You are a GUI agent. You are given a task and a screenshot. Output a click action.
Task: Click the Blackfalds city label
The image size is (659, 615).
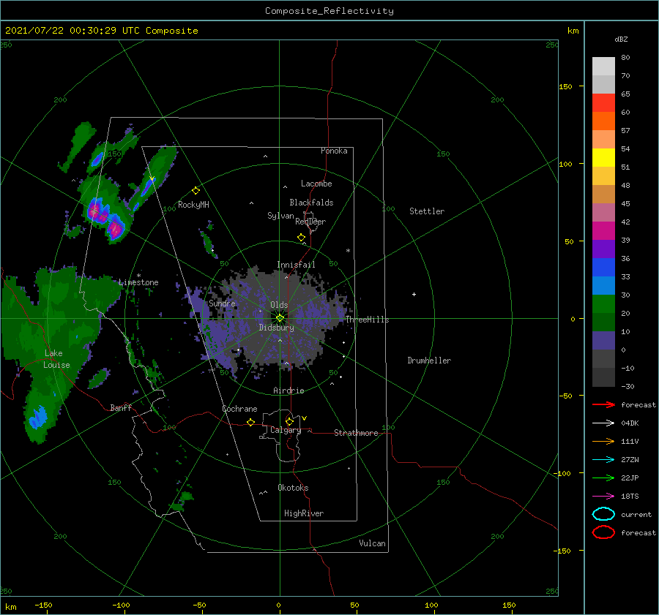(311, 203)
